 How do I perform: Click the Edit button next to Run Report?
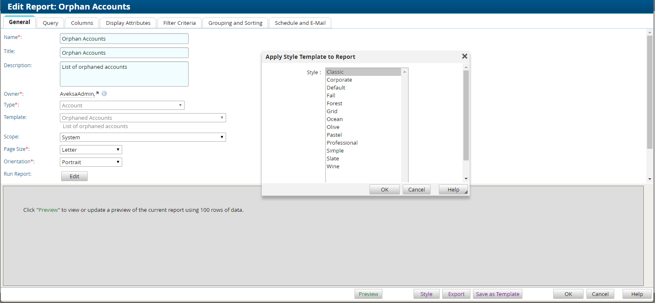coord(74,176)
